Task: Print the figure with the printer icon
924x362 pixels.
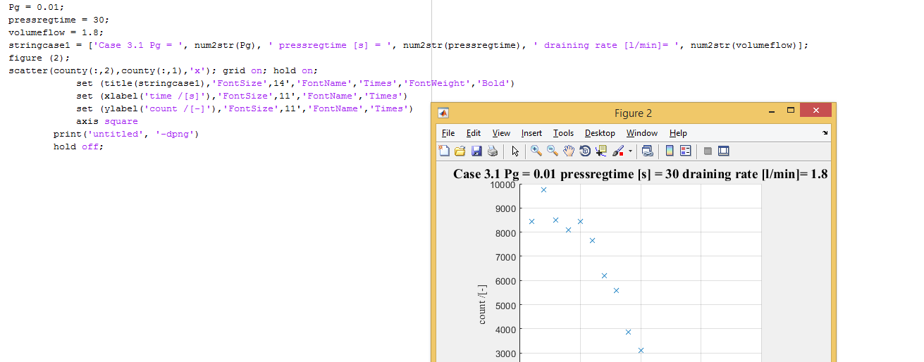Action: point(493,151)
